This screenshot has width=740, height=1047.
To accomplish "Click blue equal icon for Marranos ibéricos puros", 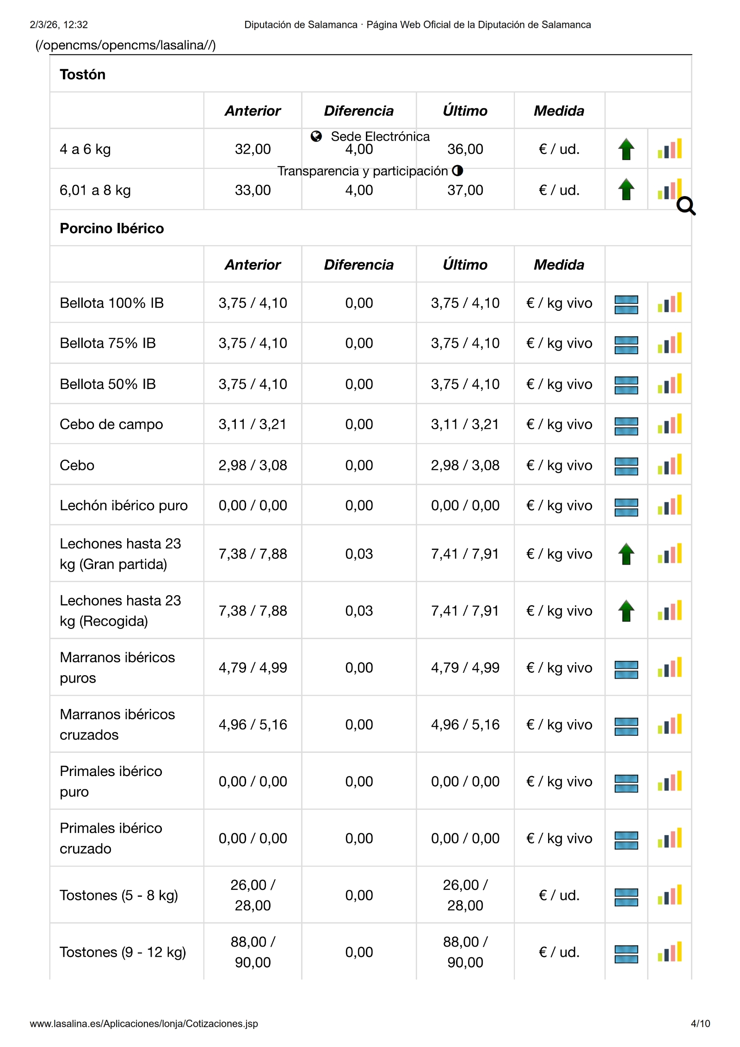I will tap(626, 668).
